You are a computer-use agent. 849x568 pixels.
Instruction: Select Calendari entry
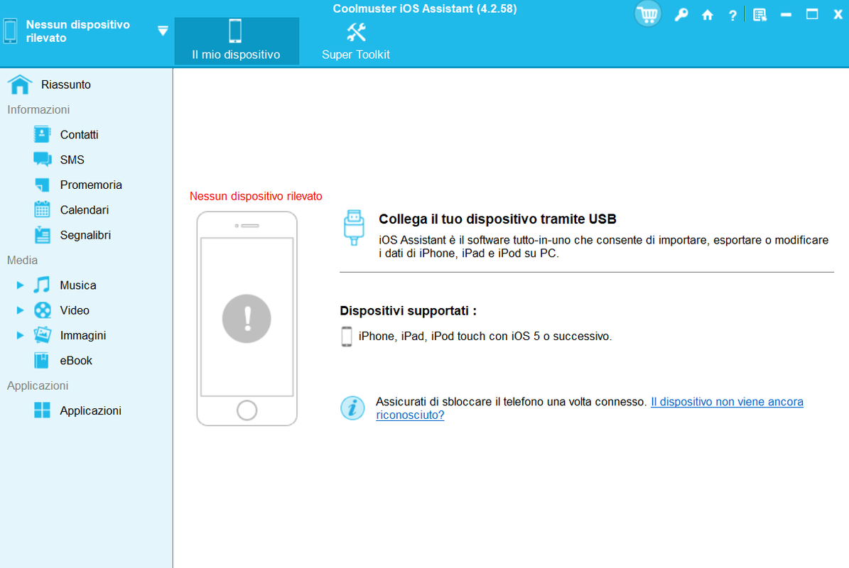tap(85, 210)
